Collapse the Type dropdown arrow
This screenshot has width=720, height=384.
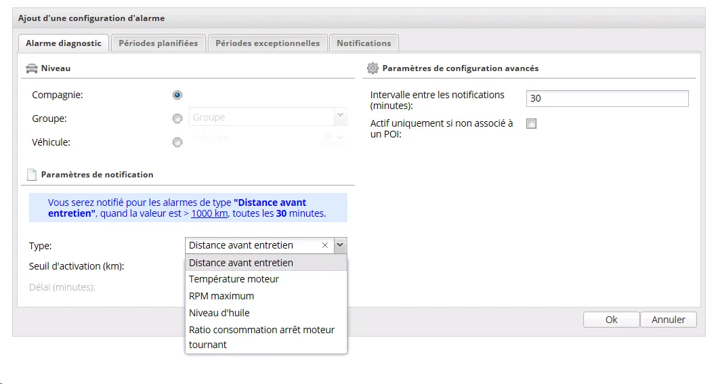tap(340, 245)
